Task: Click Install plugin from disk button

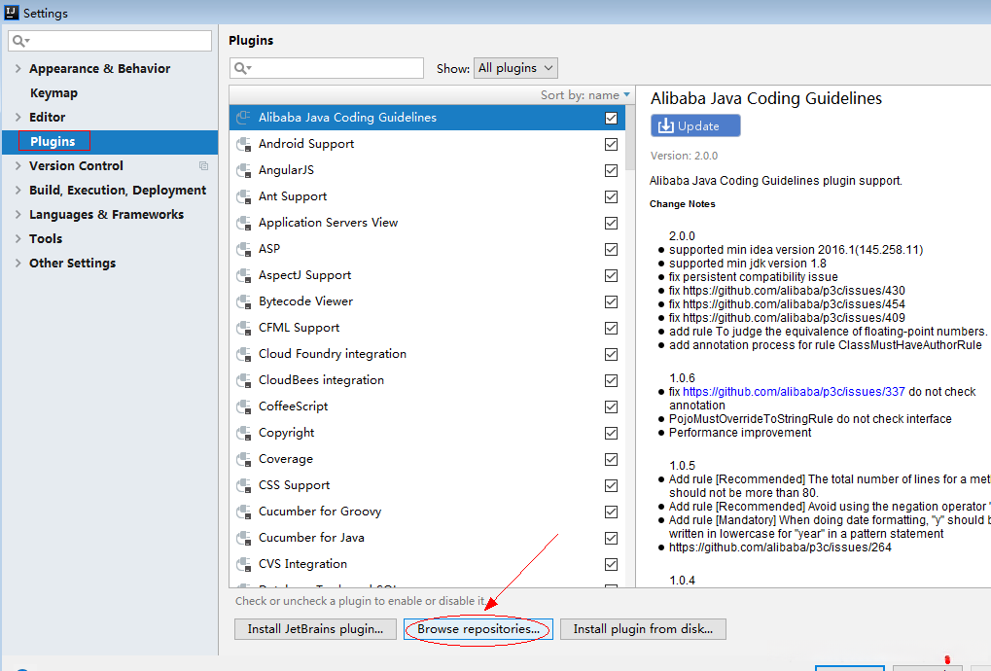Action: [x=643, y=629]
